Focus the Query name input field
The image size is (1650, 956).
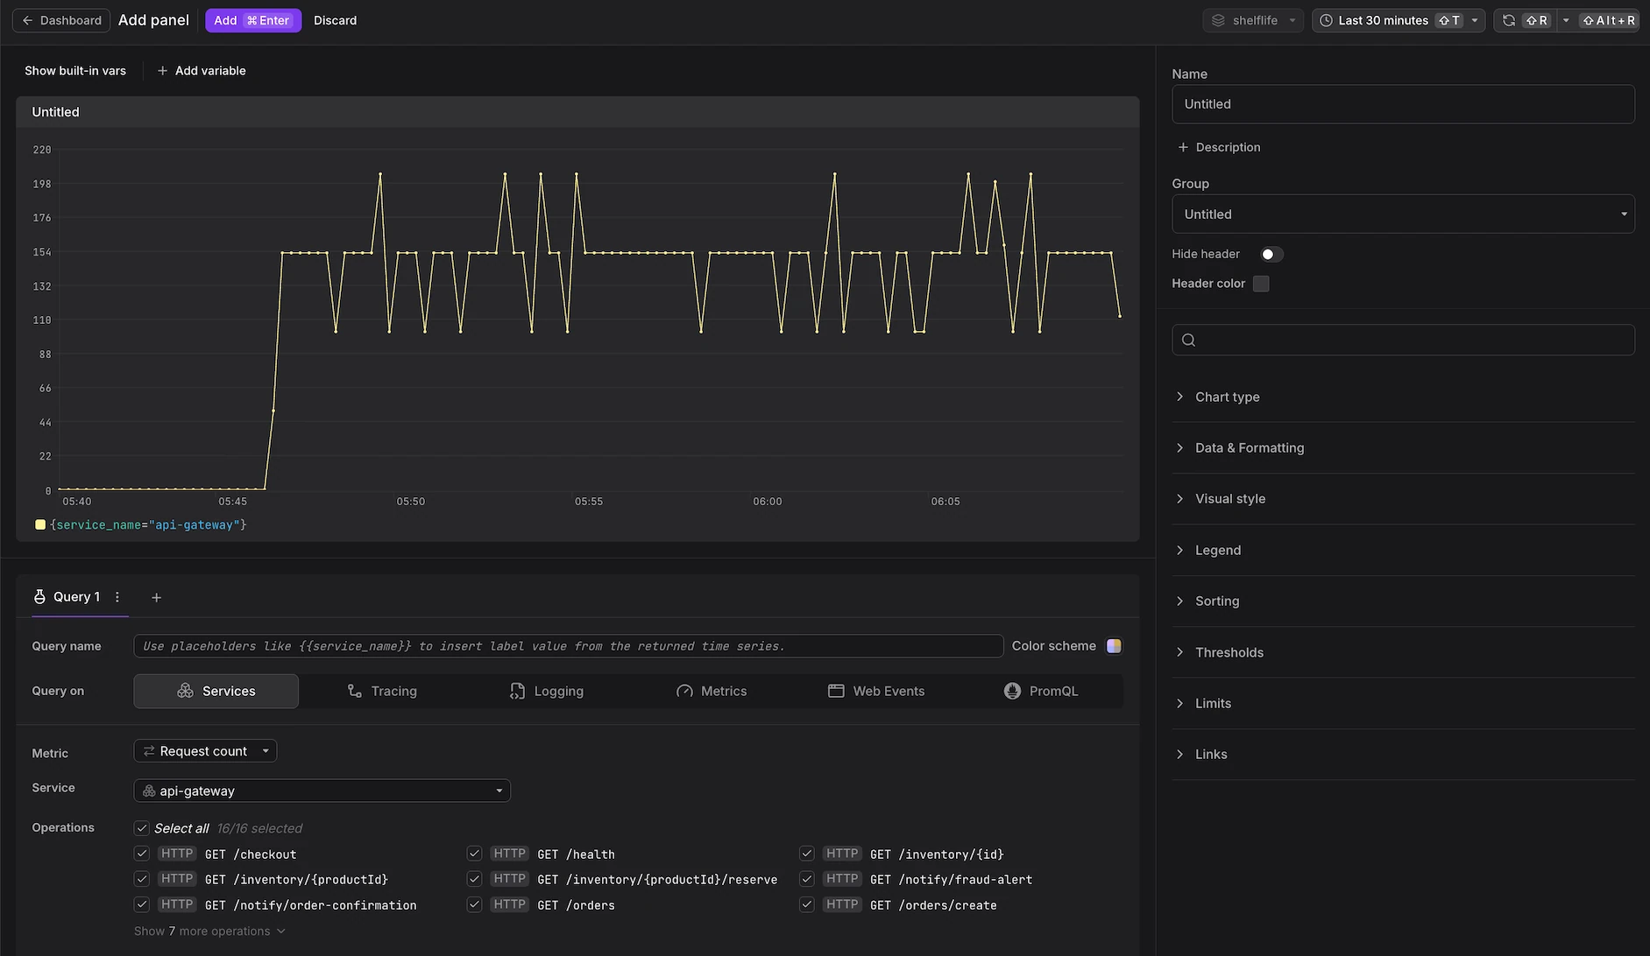pos(568,646)
